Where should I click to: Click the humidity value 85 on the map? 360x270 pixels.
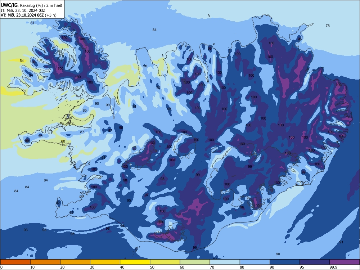(x=85, y=111)
